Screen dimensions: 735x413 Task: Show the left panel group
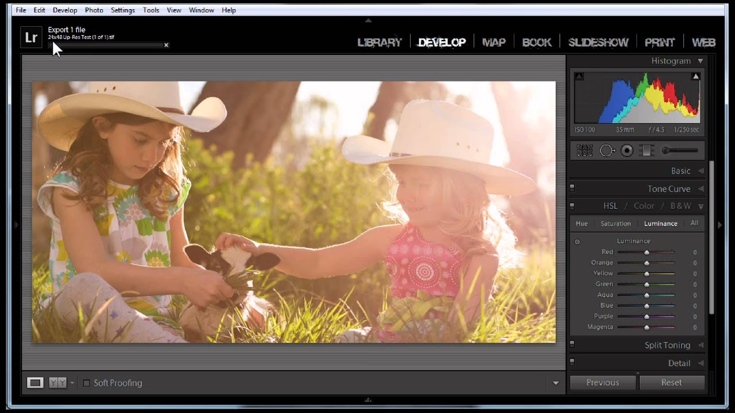(x=16, y=225)
